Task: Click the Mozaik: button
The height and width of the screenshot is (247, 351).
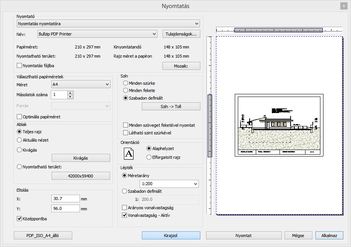Action: [181, 66]
